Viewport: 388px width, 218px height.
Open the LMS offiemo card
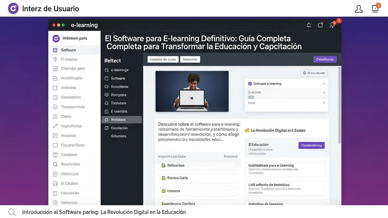coord(285,189)
